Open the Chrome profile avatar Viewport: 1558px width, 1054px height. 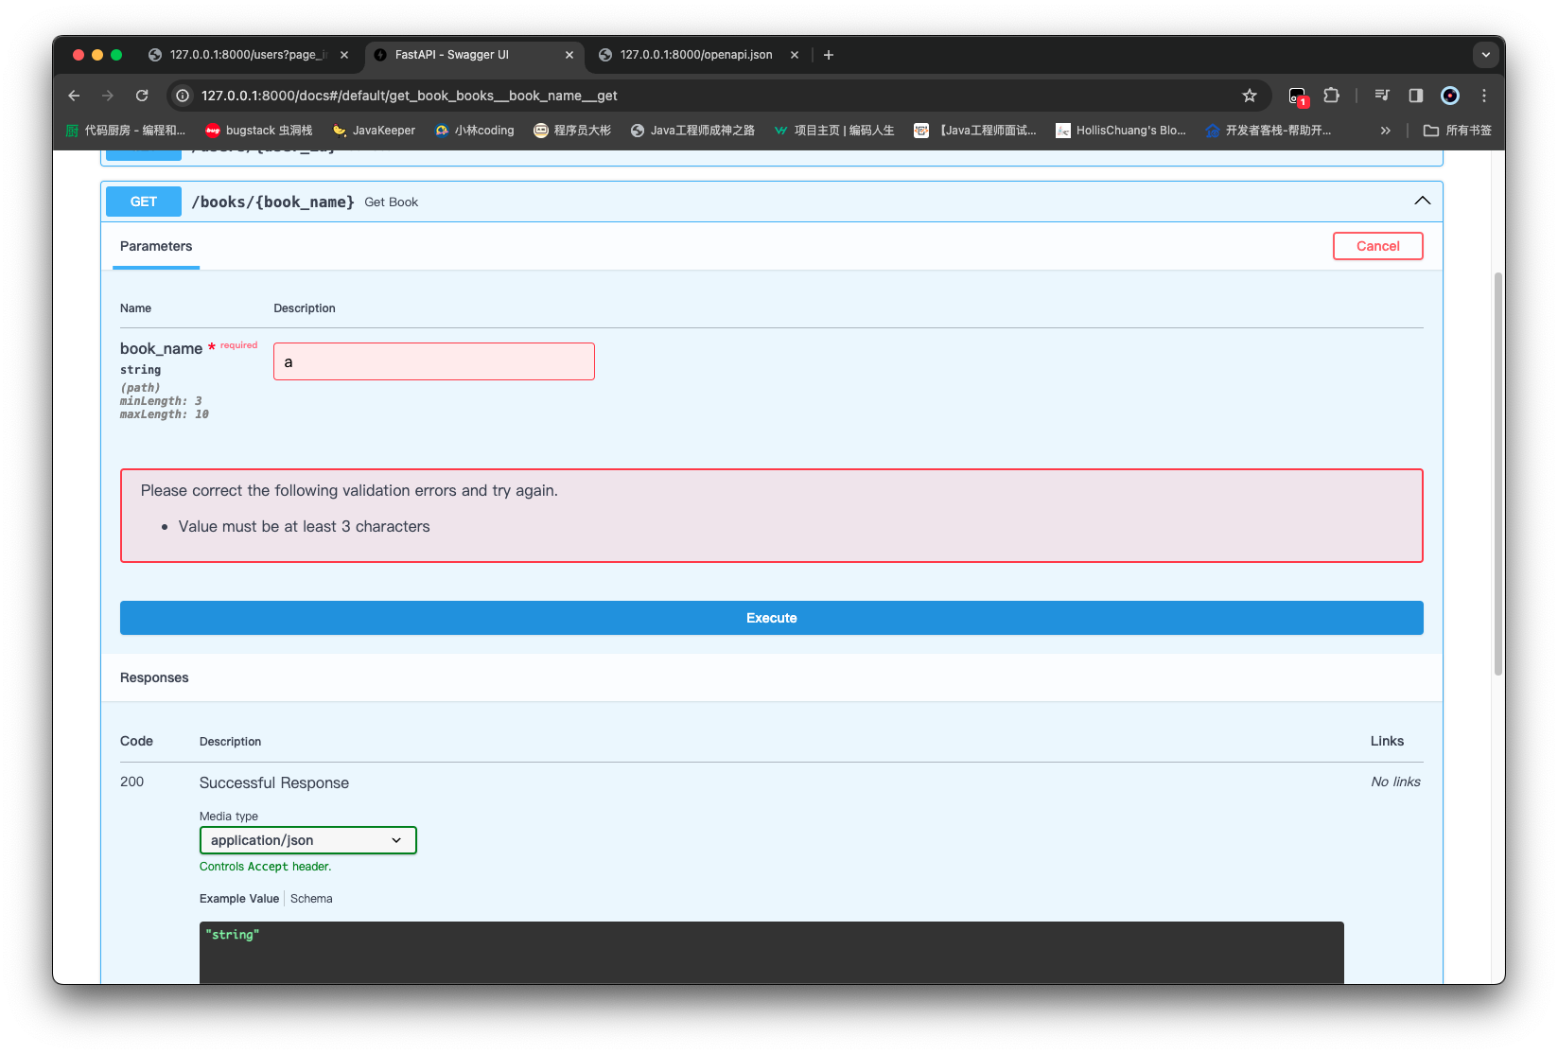1450,96
